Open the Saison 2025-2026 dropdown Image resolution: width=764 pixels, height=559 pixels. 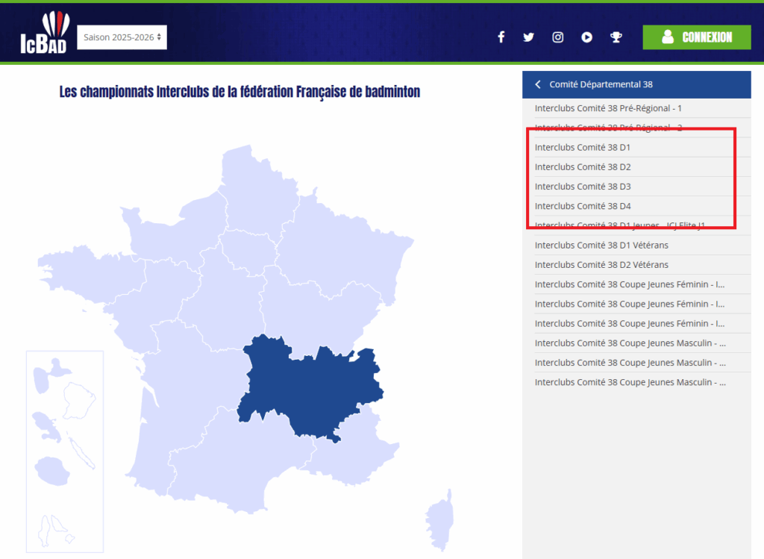tap(122, 37)
